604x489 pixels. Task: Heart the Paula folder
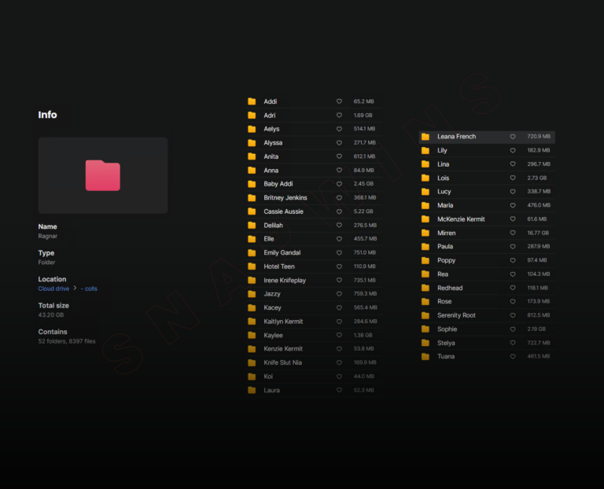click(513, 247)
